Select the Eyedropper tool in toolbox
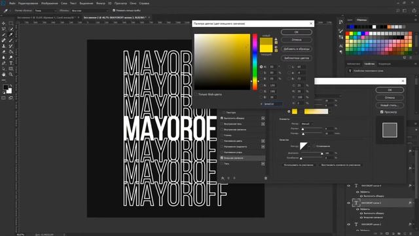This screenshot has height=236, width=419. tap(10, 35)
